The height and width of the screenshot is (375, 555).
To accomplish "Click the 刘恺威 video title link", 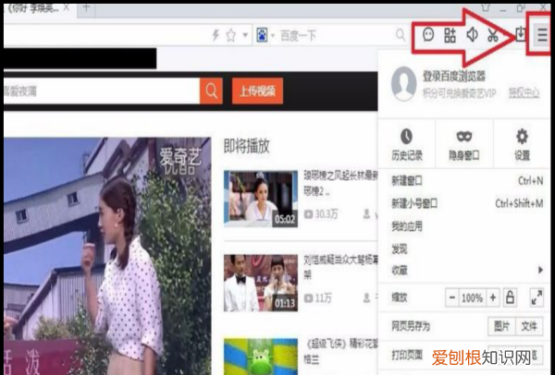I will [x=340, y=267].
